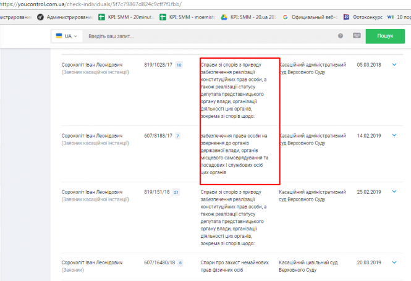Open the on-screen keyboard icon

357,36
